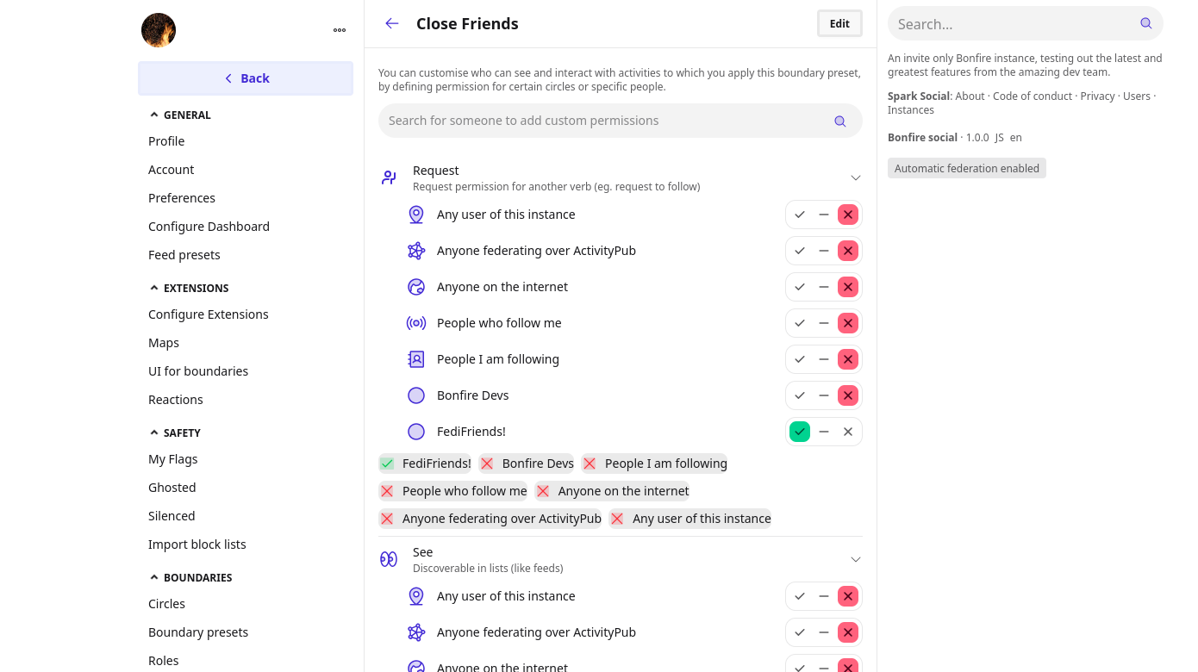
Task: Click the ActivityPub federation icon under Request
Action: 416,251
